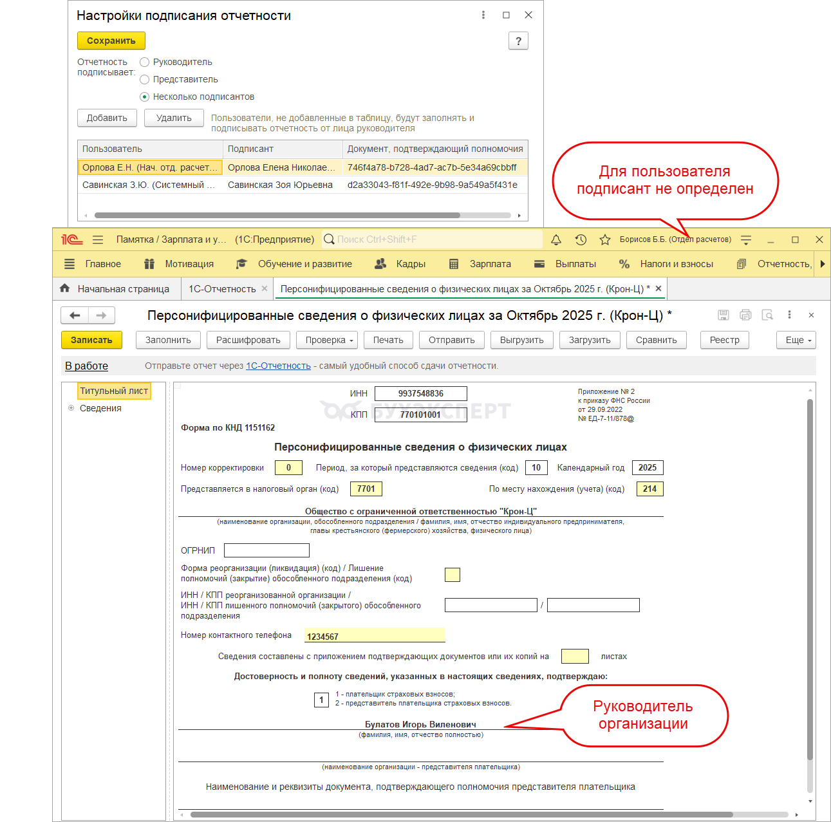
Task: Click the Подписант column header
Action: pyautogui.click(x=283, y=149)
